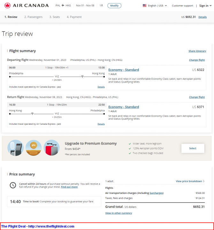Click Change flight for return flight
The width and height of the screenshot is (214, 230).
click(x=197, y=97)
